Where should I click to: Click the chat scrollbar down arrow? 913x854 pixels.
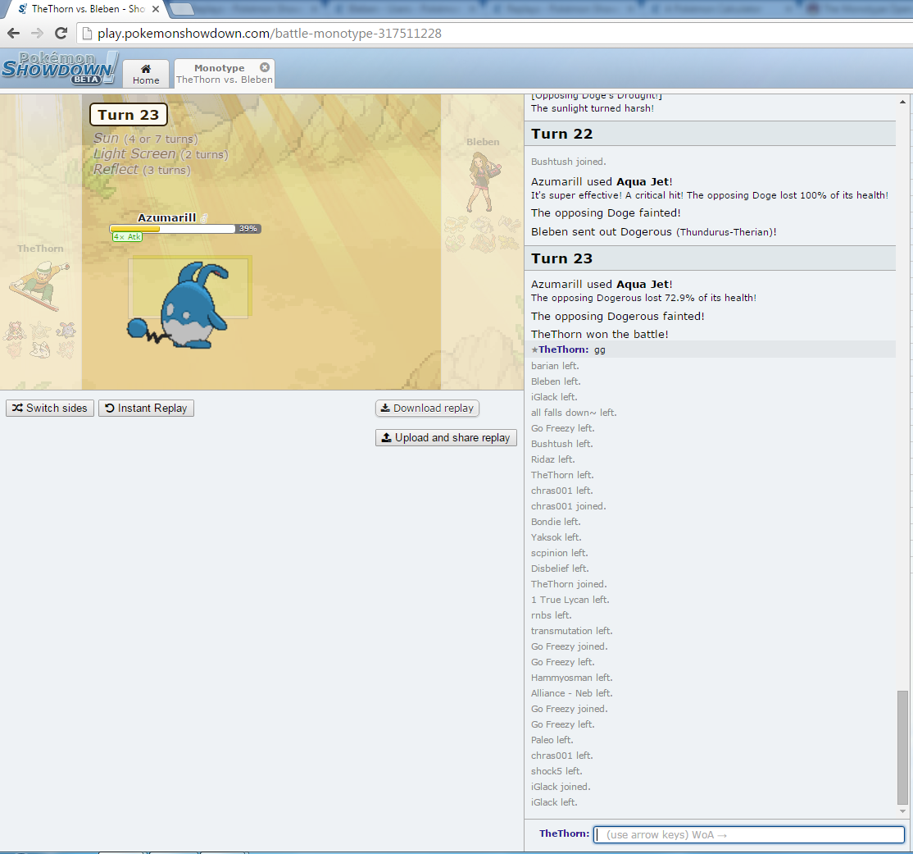pos(902,811)
